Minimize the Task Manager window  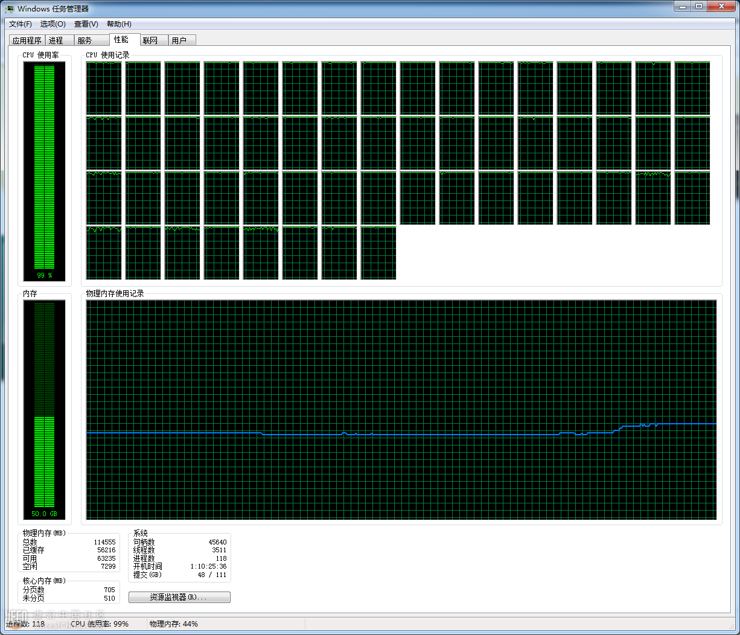(683, 7)
